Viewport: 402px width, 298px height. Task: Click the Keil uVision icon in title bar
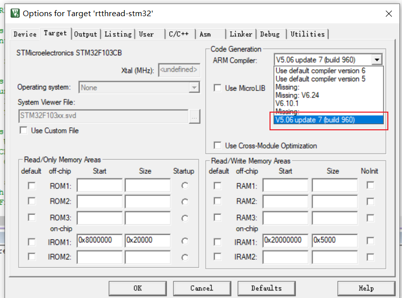coord(15,13)
